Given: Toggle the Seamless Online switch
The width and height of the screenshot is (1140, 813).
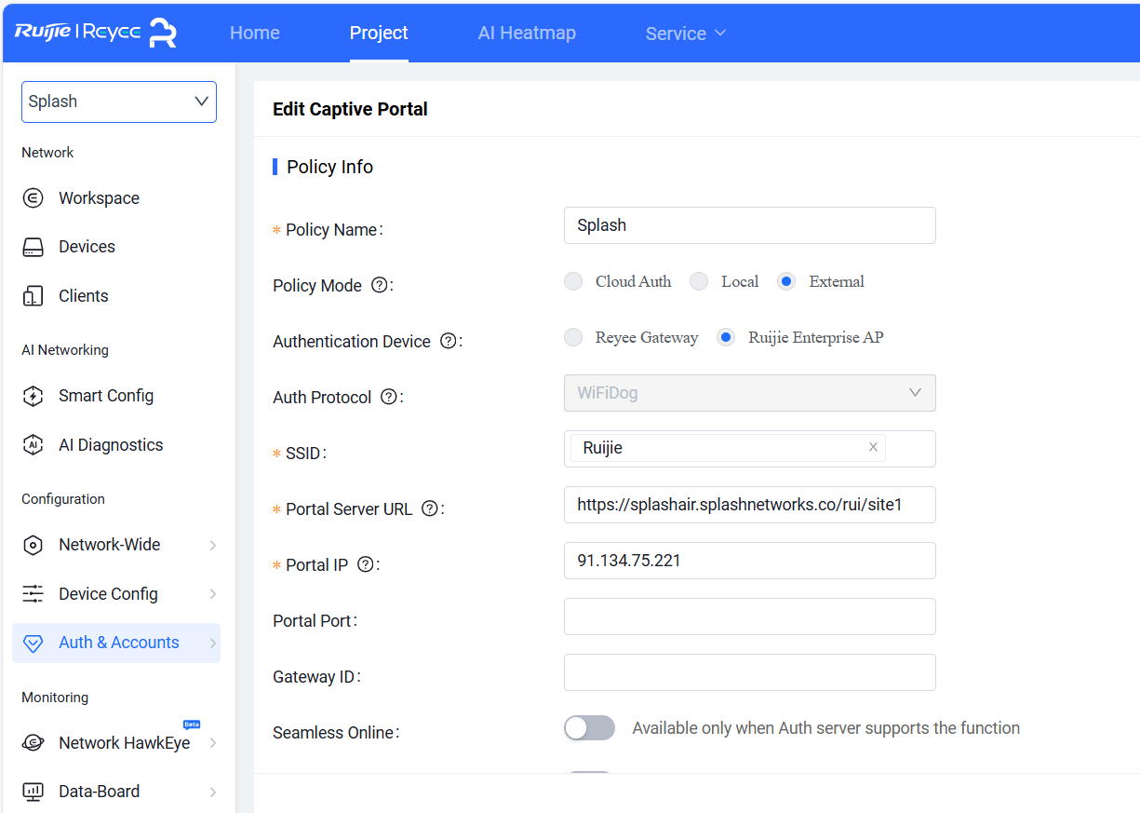Looking at the screenshot, I should coord(589,728).
